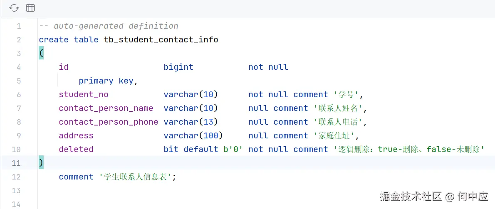
Task: Click the contact_person_phone column name
Action: pos(108,122)
